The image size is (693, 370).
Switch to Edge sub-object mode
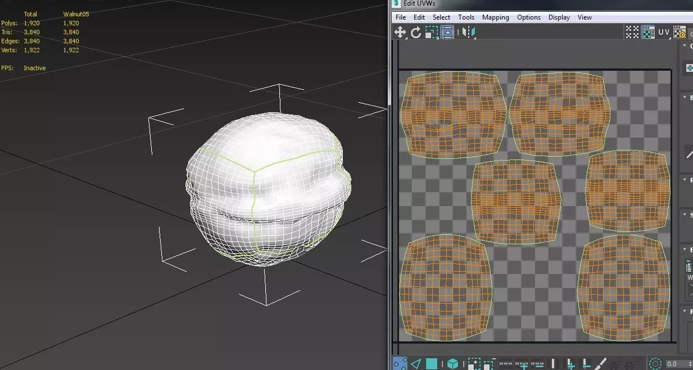[416, 364]
